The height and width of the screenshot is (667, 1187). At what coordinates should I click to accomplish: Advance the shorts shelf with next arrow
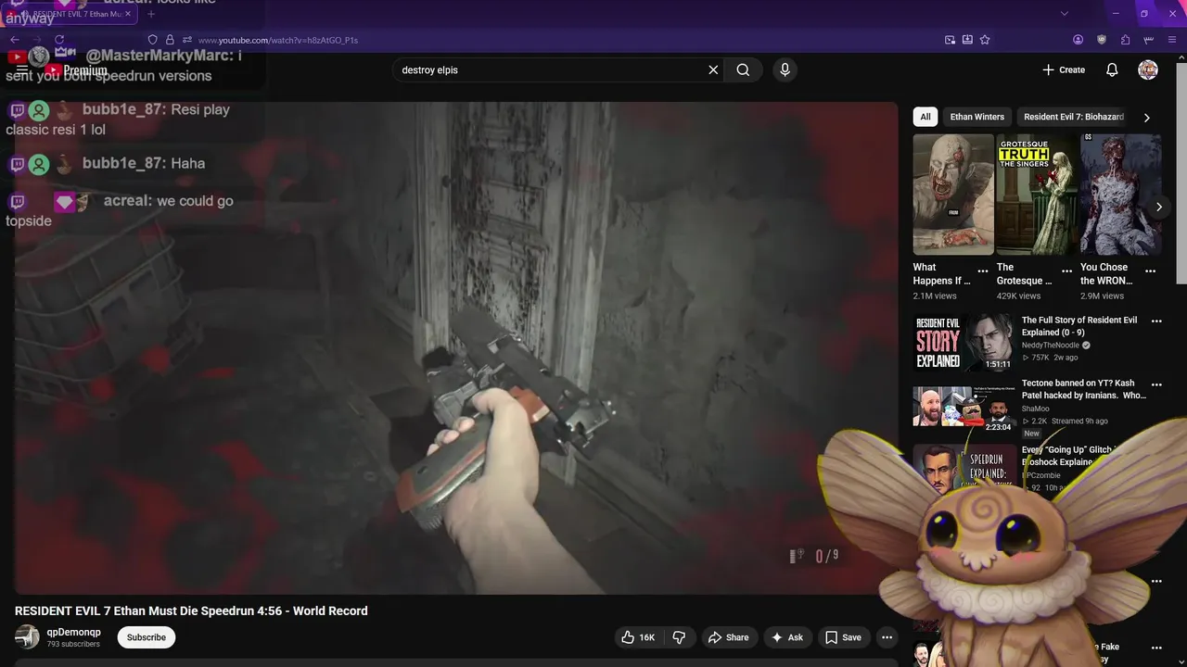(1158, 207)
